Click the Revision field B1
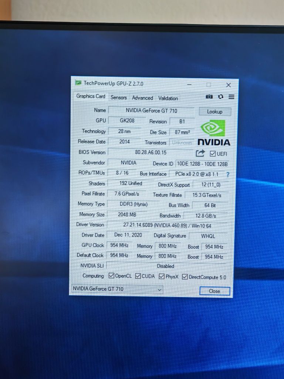284x379 pixels. (x=182, y=121)
